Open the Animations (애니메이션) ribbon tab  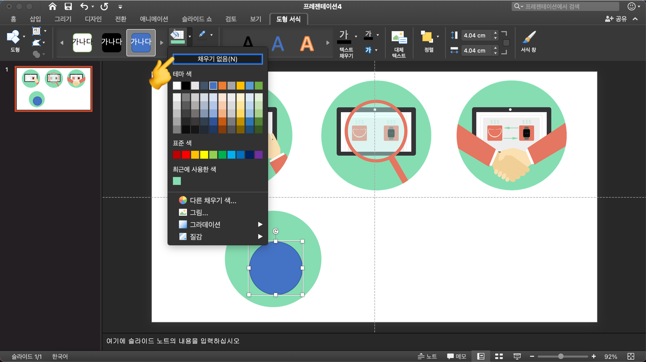(154, 19)
